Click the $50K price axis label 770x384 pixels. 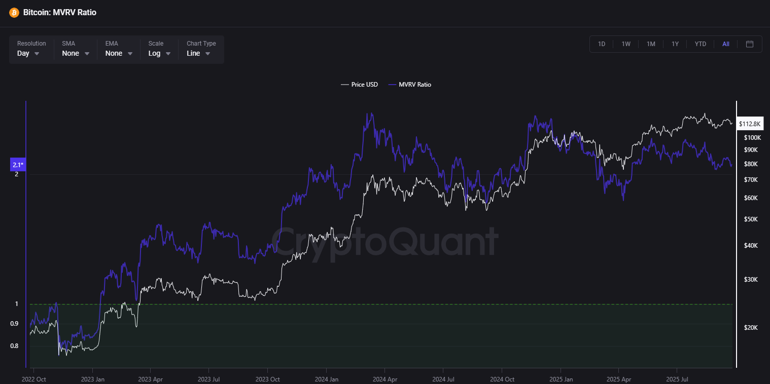(x=750, y=219)
